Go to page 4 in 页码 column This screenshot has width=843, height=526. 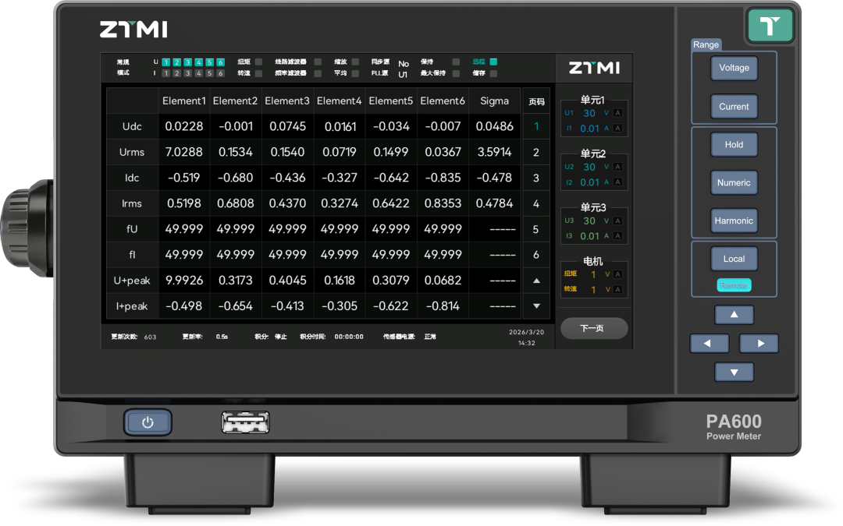click(x=536, y=203)
